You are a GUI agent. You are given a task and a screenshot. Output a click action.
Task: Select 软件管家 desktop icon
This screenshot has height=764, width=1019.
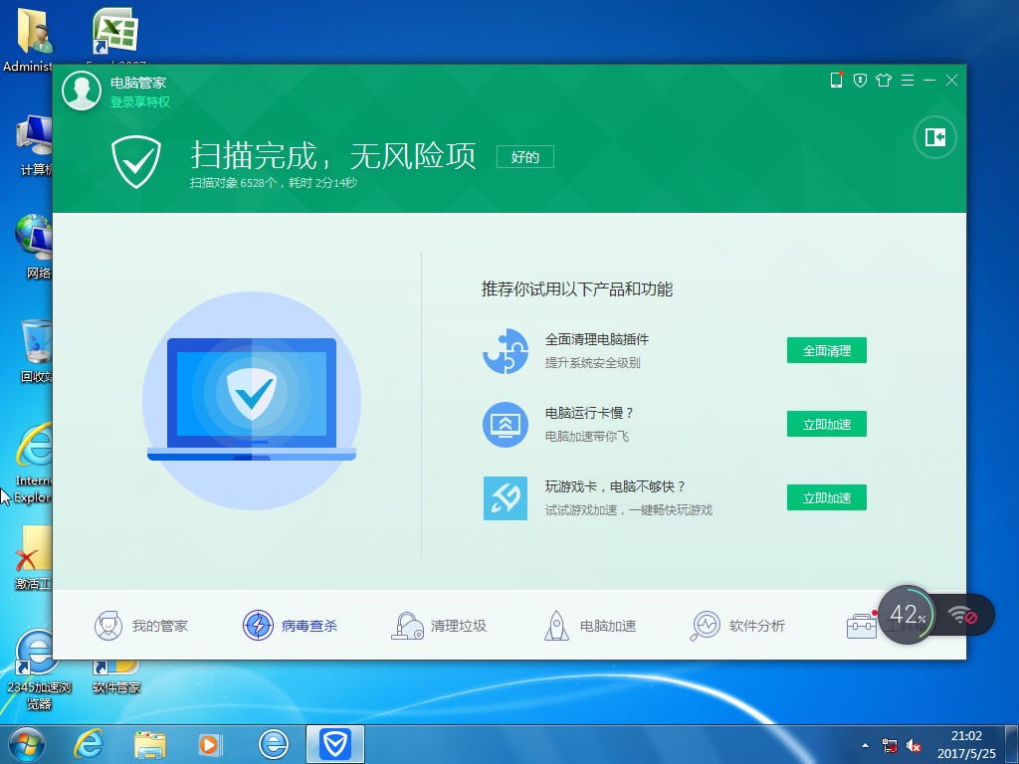coord(116,676)
